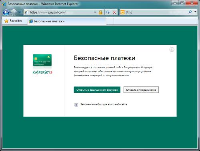Close the Internet Explorer window
Screen dimensions: 200x151
tap(192, 3)
